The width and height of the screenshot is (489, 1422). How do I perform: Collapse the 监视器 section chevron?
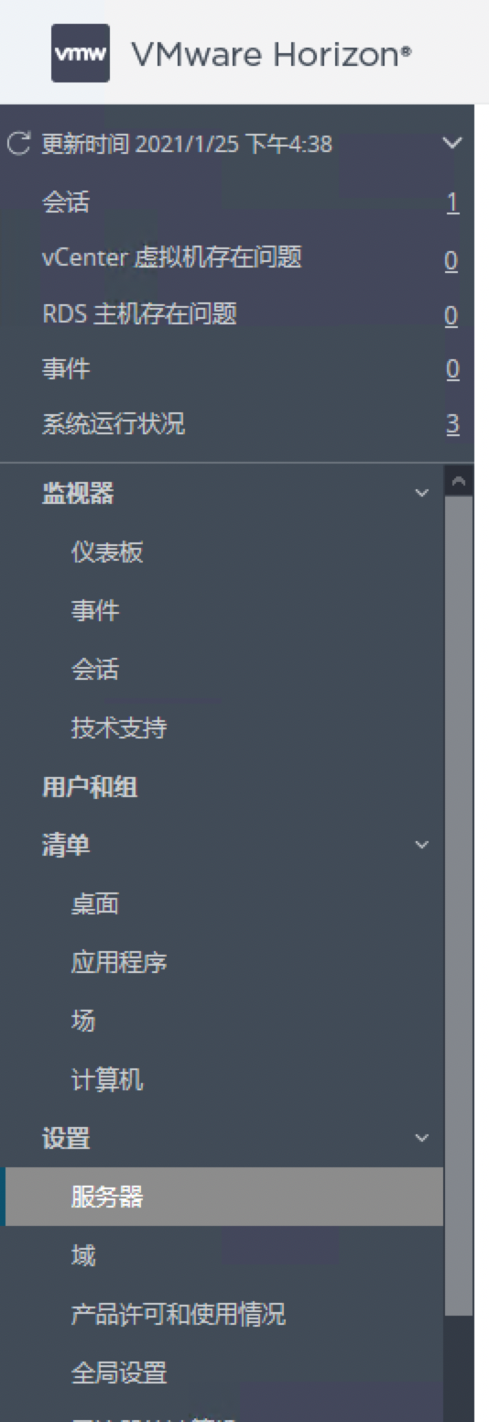coord(421,494)
